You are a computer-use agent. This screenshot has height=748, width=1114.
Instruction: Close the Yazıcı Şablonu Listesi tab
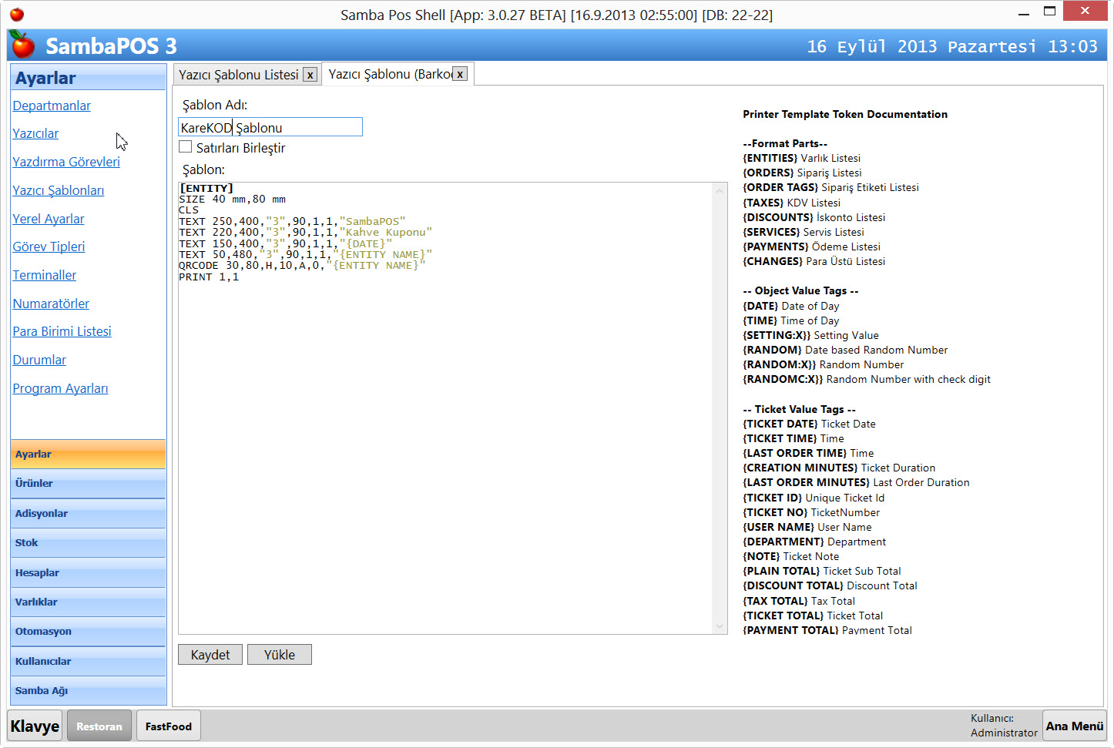310,75
